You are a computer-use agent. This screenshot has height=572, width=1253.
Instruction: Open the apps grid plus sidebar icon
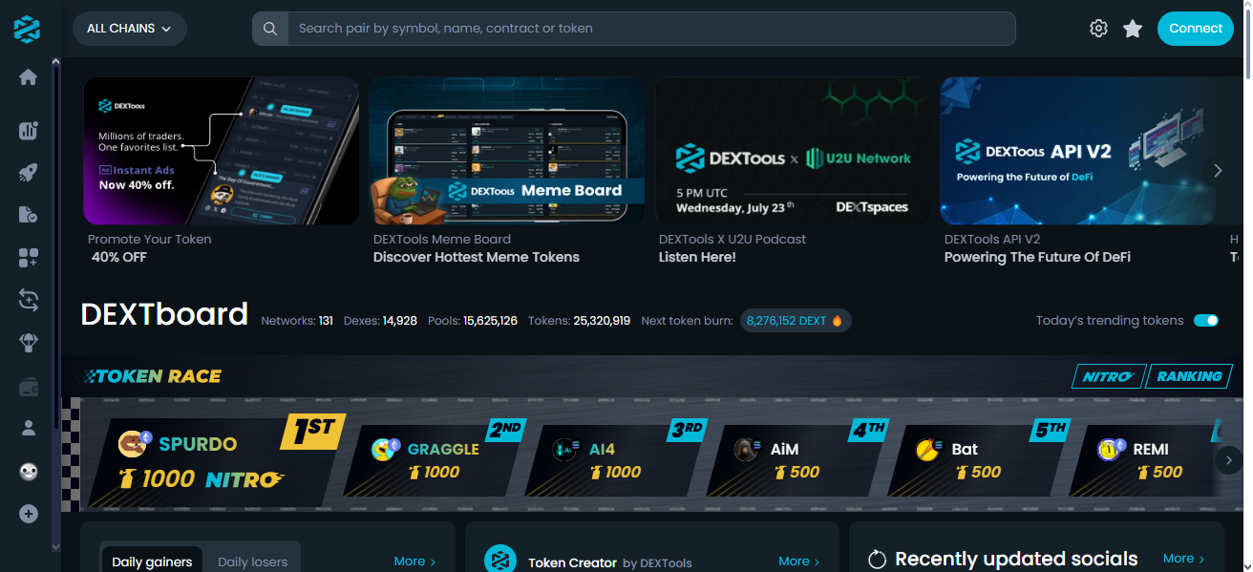pos(28,258)
